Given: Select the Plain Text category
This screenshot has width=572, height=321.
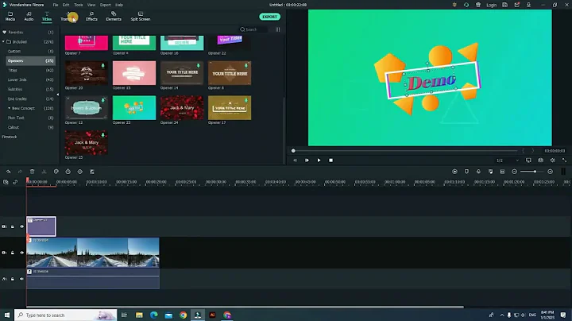Looking at the screenshot, I should point(30,118).
